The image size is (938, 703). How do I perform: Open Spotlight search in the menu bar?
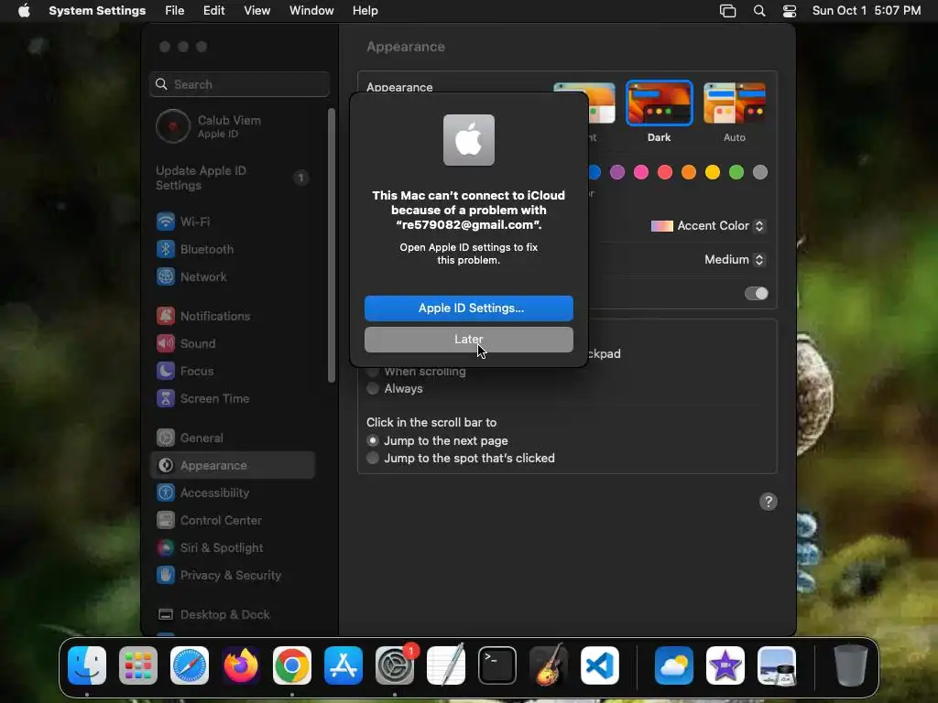(x=759, y=11)
